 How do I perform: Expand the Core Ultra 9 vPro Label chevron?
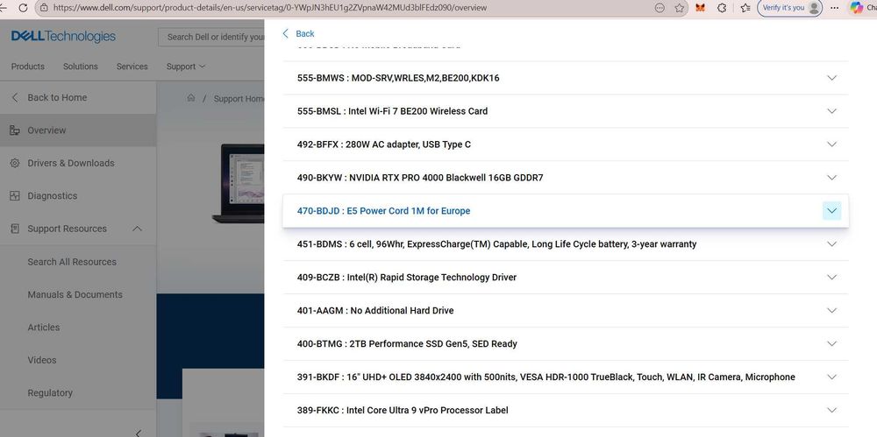tap(831, 410)
